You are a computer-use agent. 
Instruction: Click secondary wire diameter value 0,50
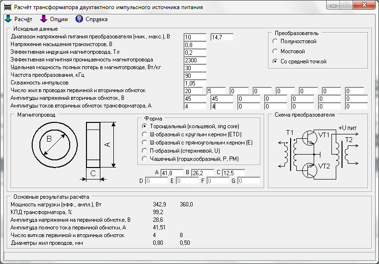click(185, 243)
